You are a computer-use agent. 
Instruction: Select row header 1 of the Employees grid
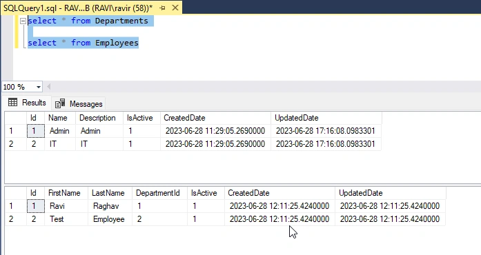point(16,206)
